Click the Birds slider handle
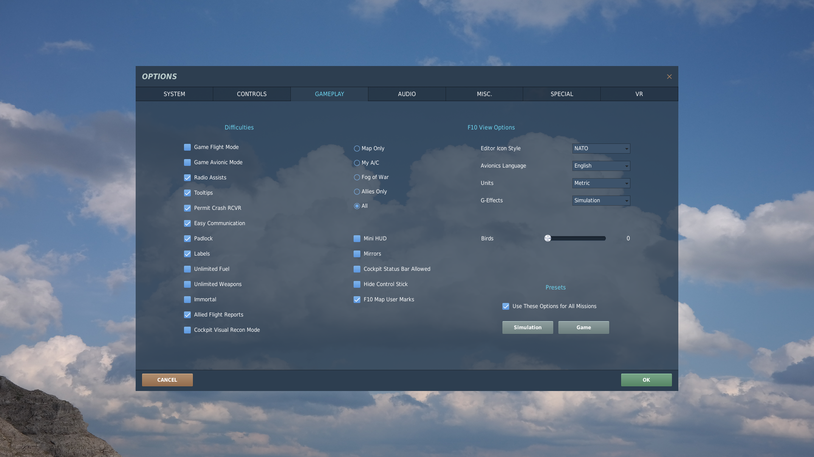814x457 pixels. pos(548,238)
